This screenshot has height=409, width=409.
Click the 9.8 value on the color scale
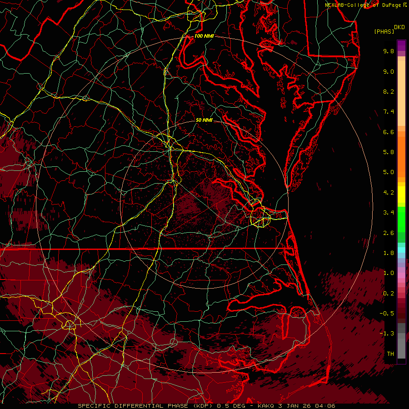(389, 51)
